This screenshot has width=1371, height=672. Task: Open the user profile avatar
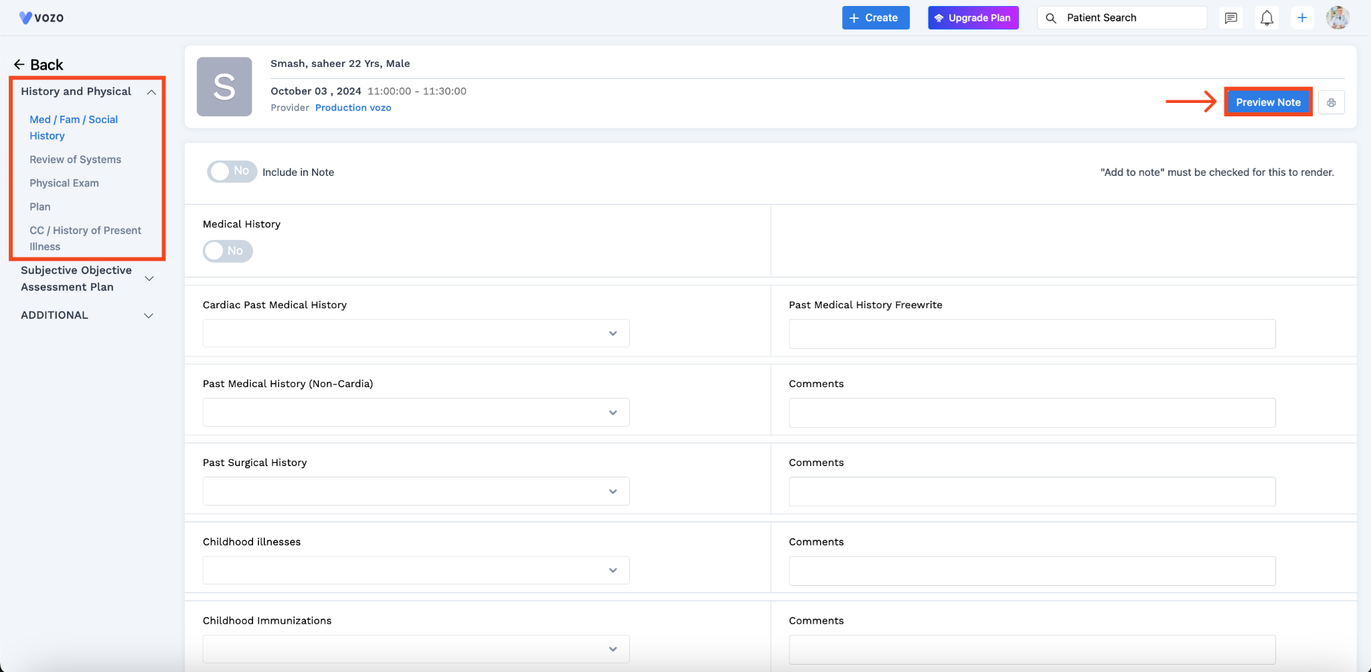1338,18
